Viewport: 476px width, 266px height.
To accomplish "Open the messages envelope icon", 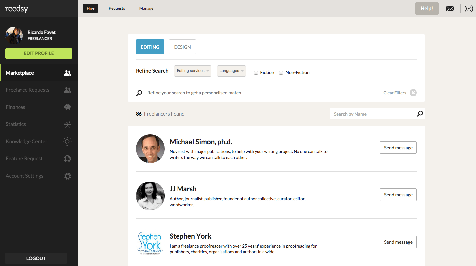I will click(x=450, y=9).
